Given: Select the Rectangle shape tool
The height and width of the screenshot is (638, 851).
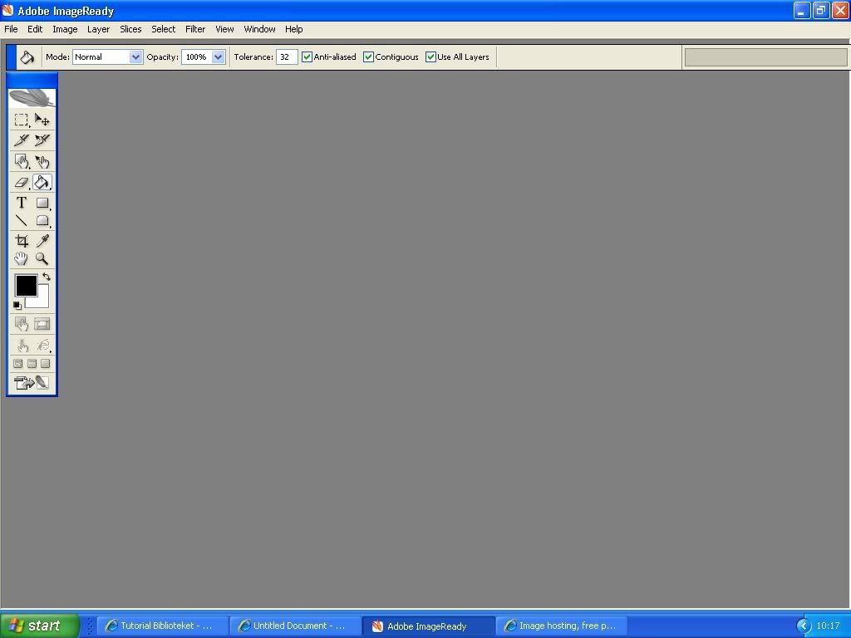Looking at the screenshot, I should click(42, 203).
